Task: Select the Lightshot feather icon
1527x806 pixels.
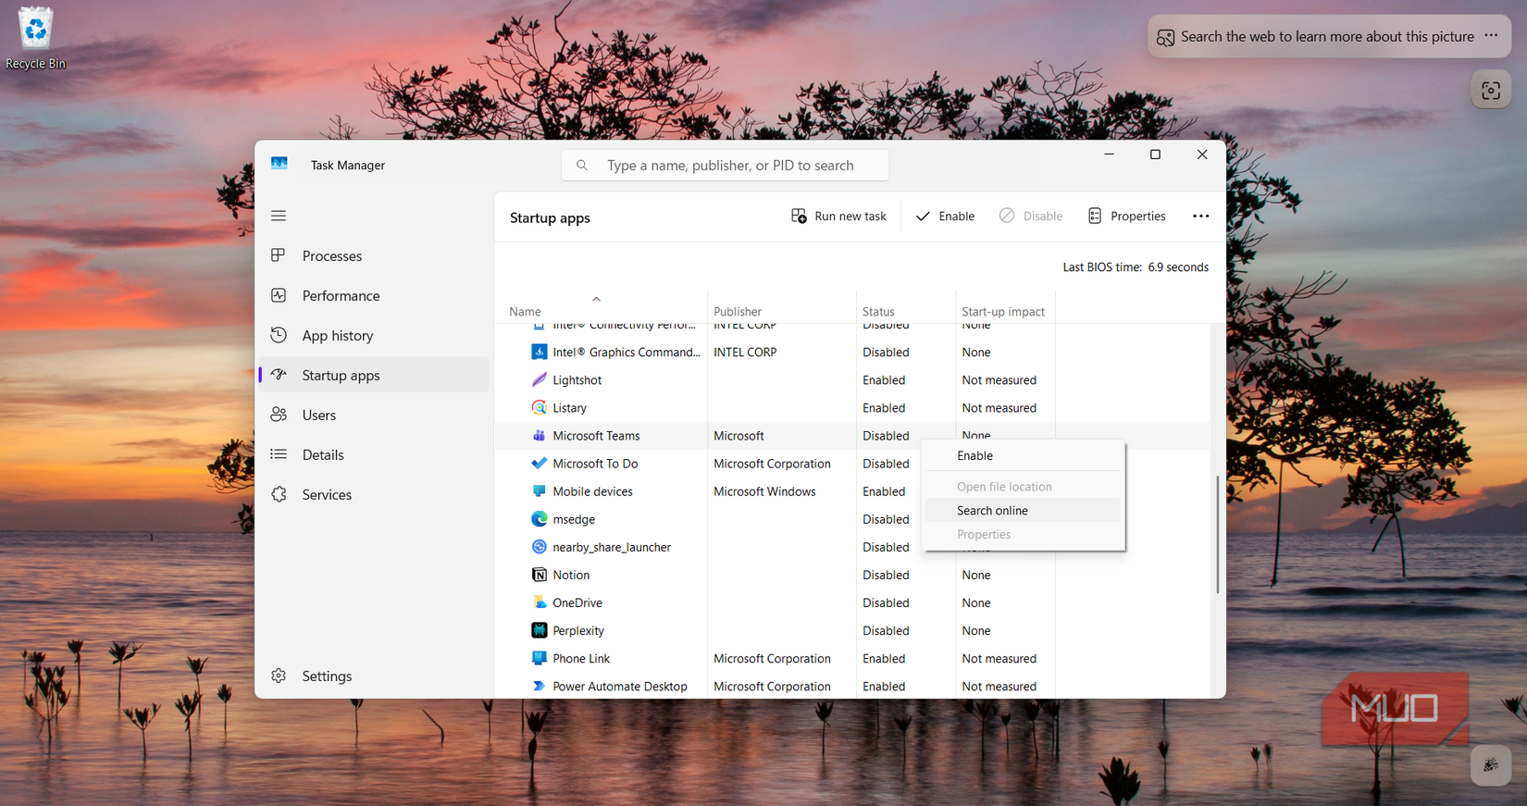Action: (539, 379)
